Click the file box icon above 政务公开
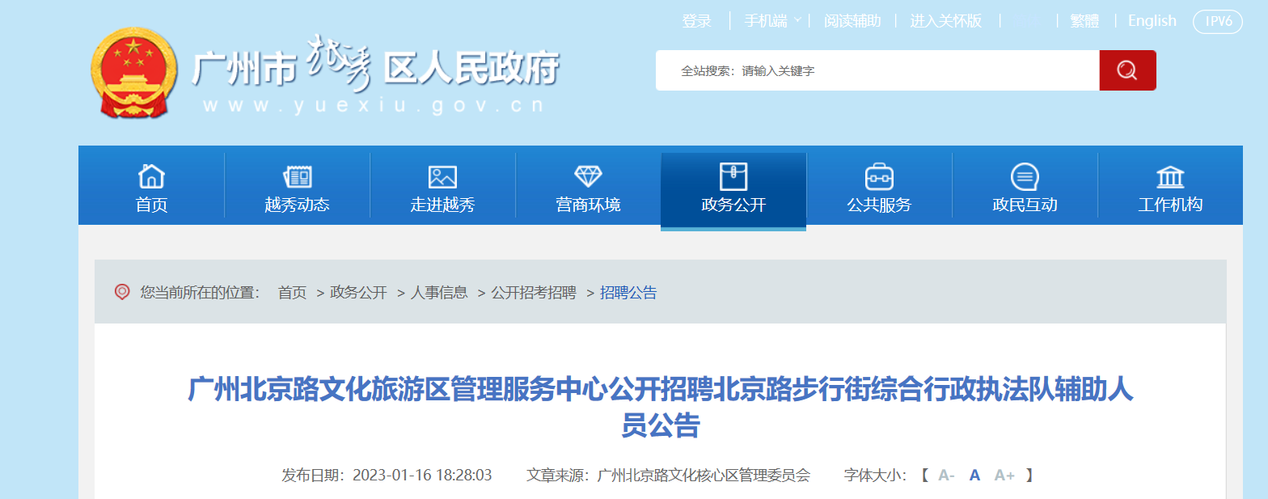1268x499 pixels. 733,176
